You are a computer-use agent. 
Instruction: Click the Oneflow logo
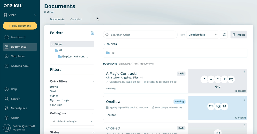tap(13, 5)
